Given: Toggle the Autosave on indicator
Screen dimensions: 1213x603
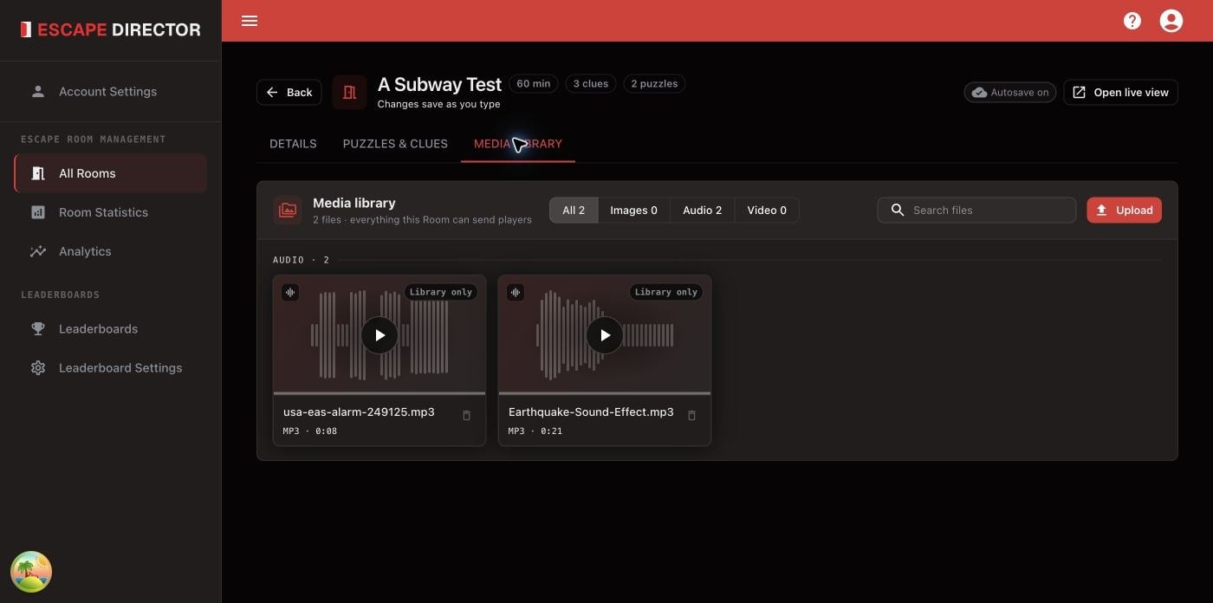Looking at the screenshot, I should pos(1010,92).
